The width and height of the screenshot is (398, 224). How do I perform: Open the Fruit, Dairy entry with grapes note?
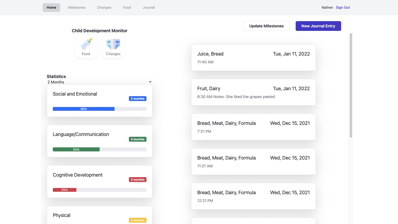pyautogui.click(x=253, y=92)
